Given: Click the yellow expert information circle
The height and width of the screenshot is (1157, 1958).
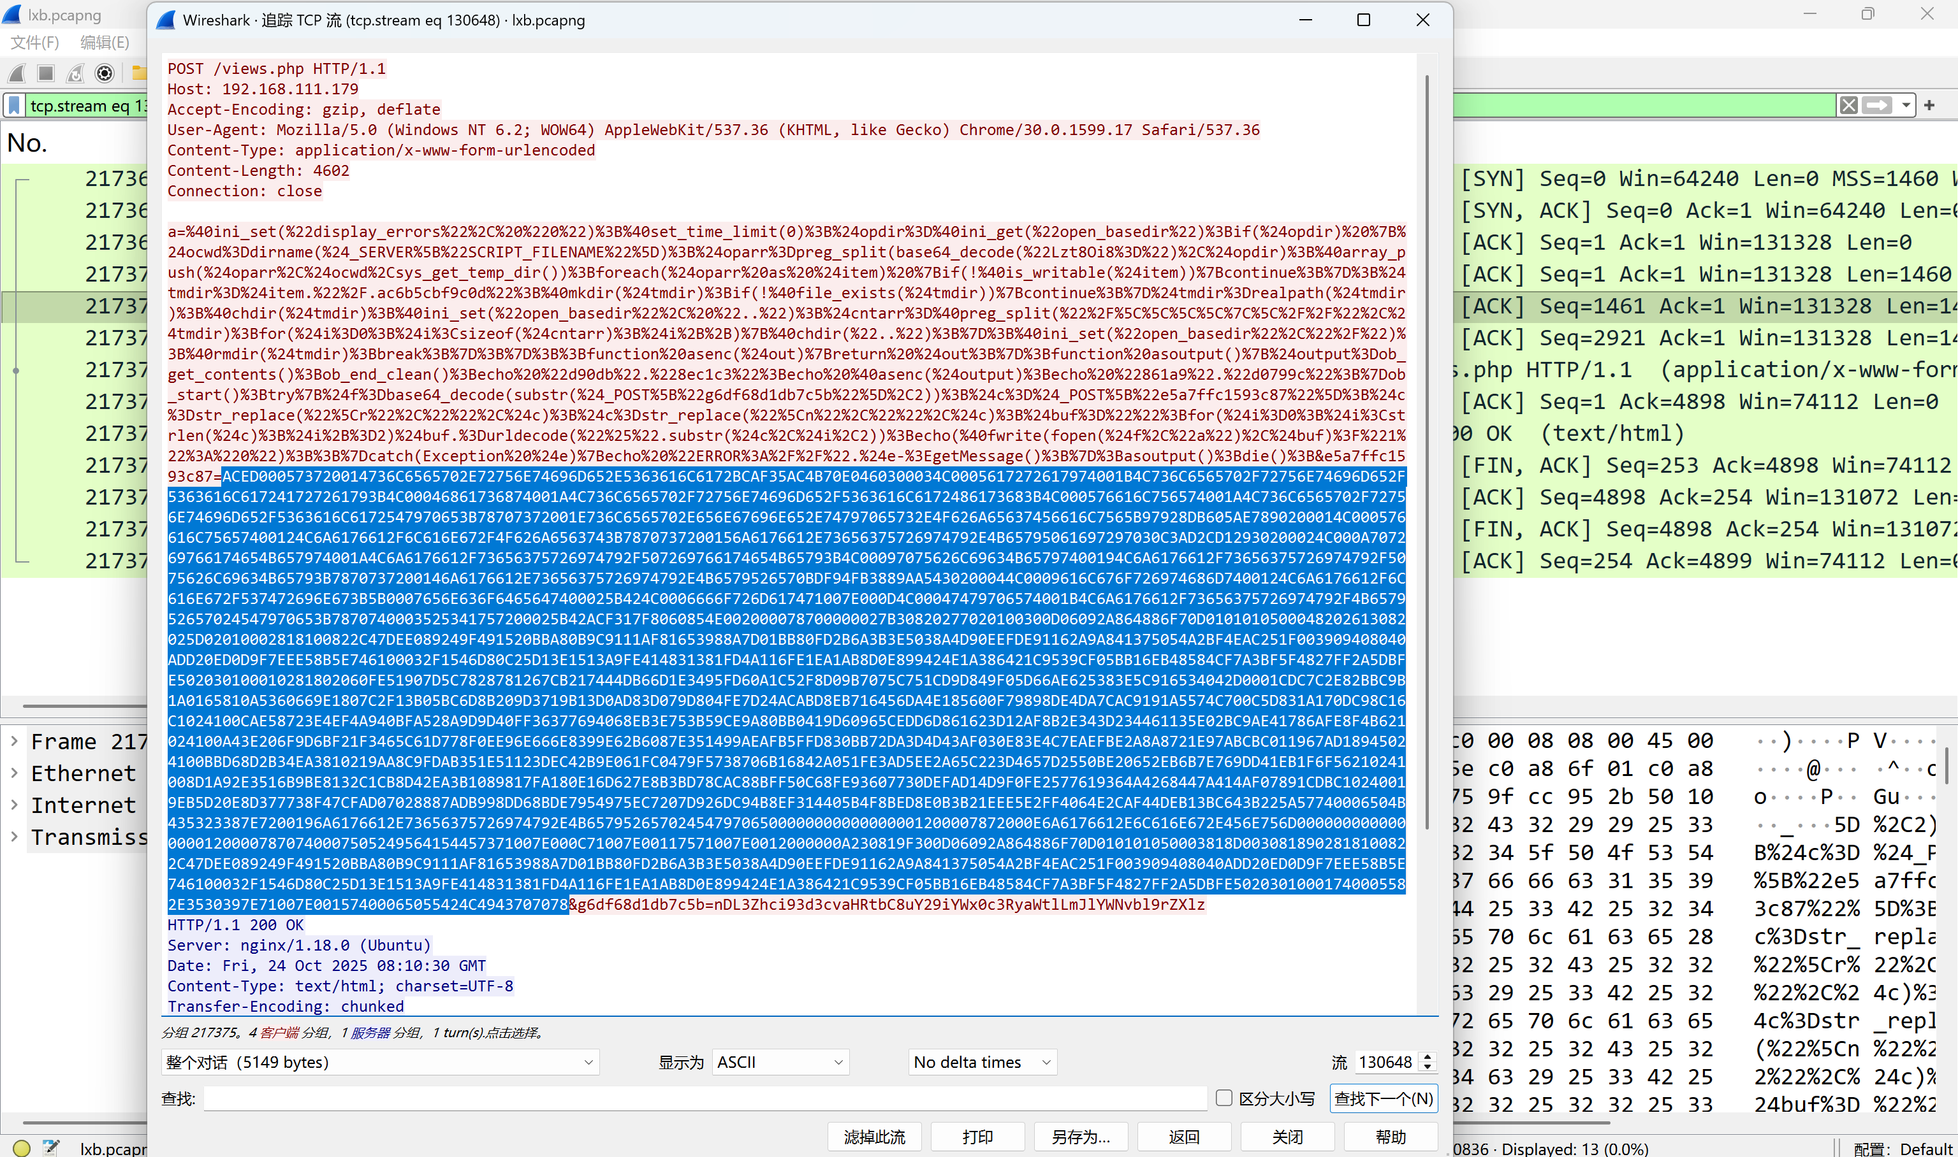Looking at the screenshot, I should (22, 1147).
